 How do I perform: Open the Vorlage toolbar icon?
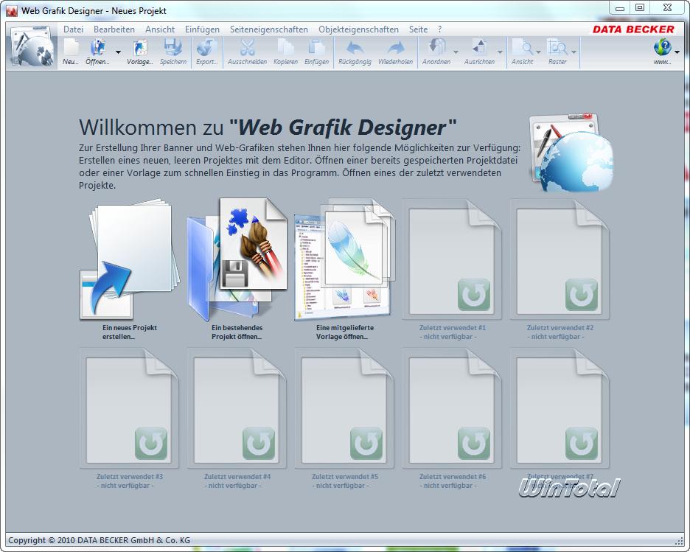140,47
